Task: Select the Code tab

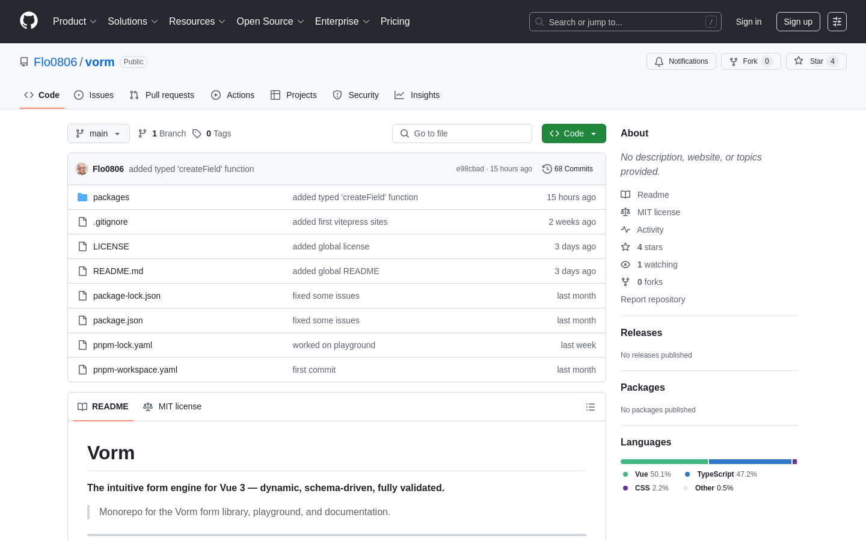Action: 42,95
